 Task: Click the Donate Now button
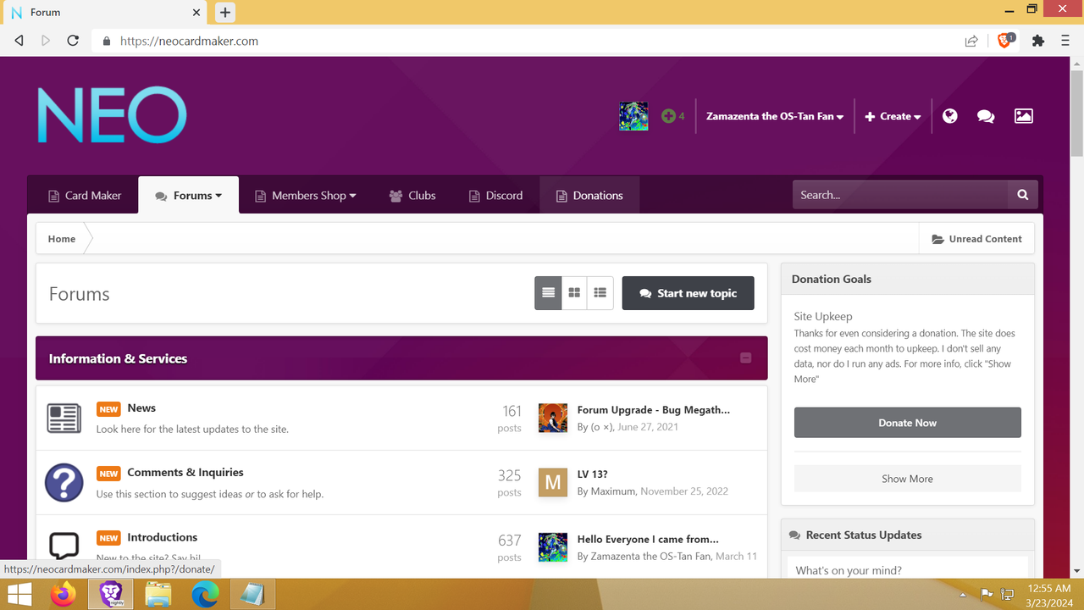point(907,422)
